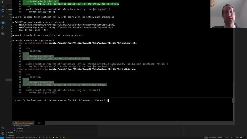Select the UTF-8 encoding indicator
Viewport: 247px width, 139px height.
point(226,137)
